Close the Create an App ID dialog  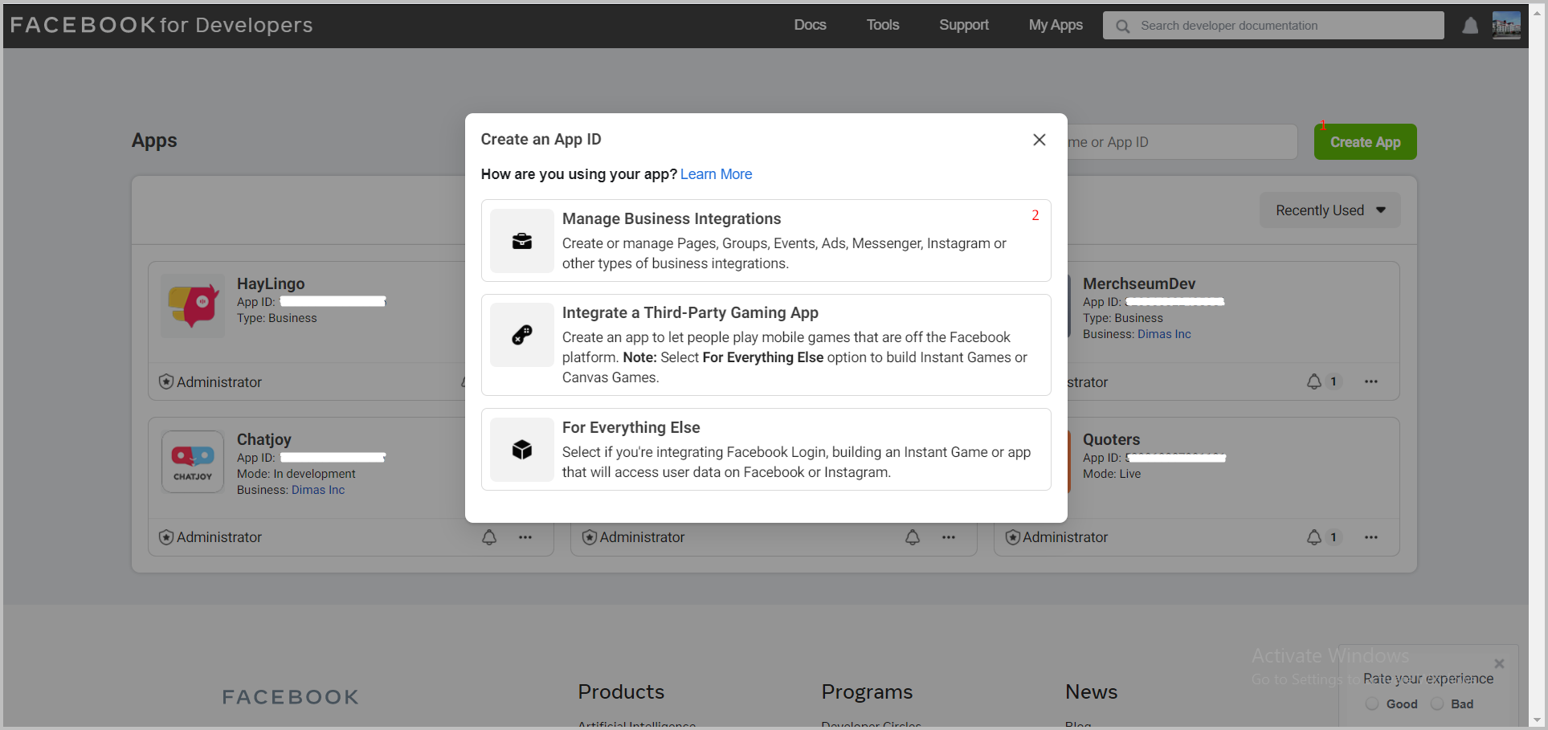1039,140
